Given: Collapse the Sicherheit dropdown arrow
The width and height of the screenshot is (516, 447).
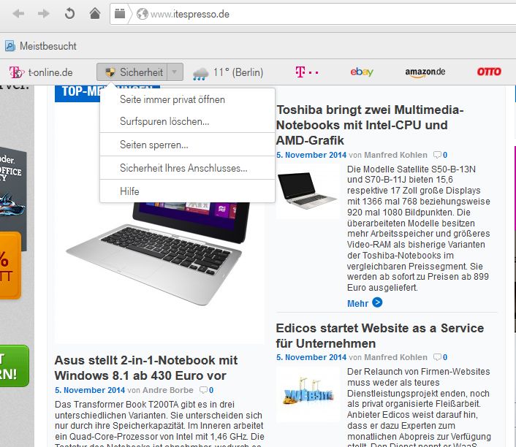Looking at the screenshot, I should pyautogui.click(x=175, y=72).
